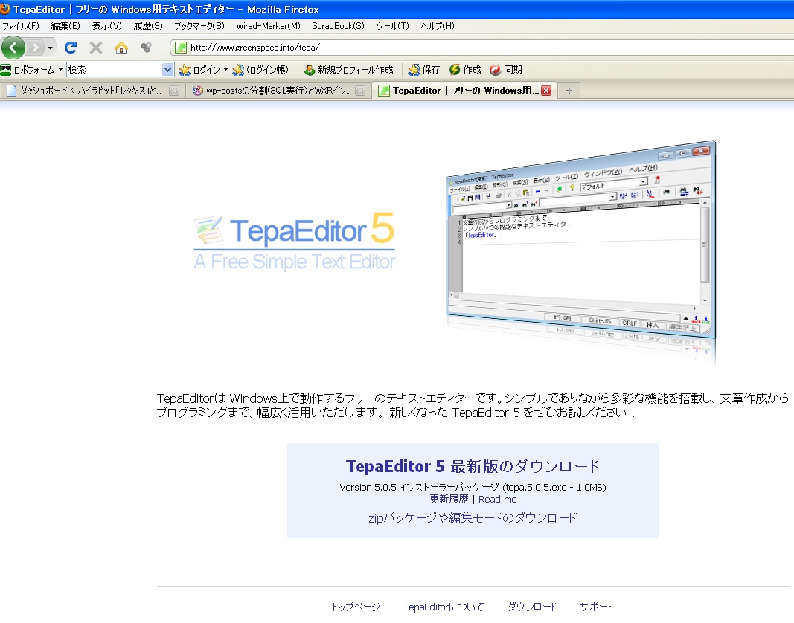Click the TepaEditor 5 logo image
Viewport: 794px width, 623px height.
click(294, 242)
